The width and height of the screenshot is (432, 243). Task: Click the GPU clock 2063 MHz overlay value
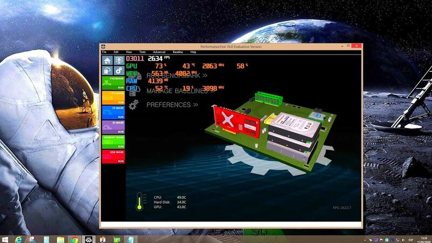[x=213, y=66]
